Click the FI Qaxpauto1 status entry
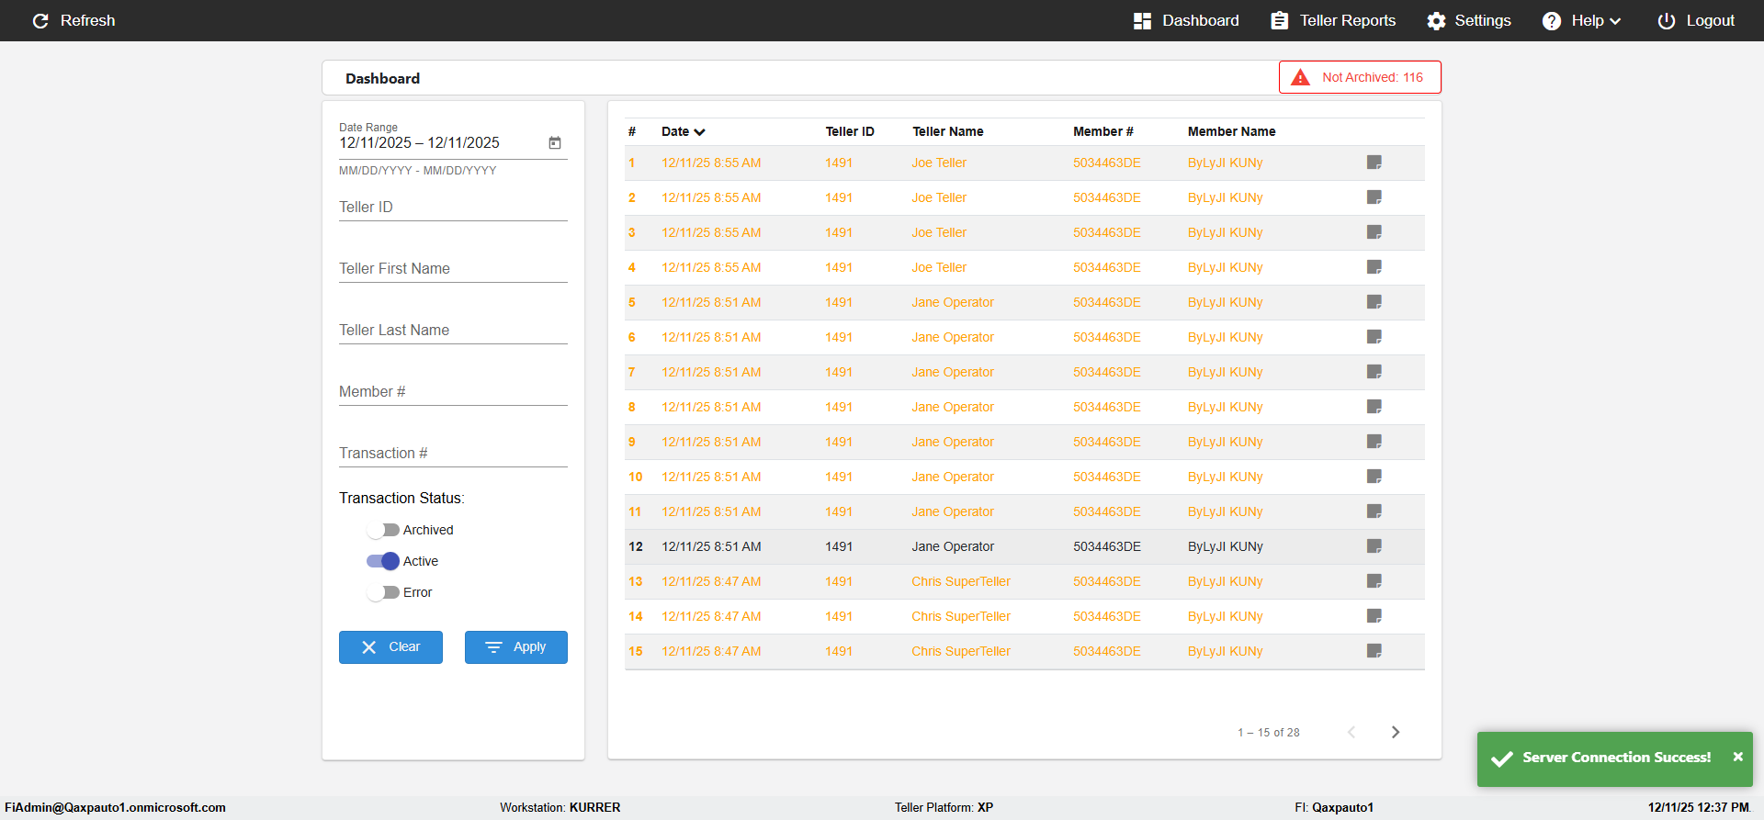This screenshot has height=820, width=1764. tap(1334, 807)
